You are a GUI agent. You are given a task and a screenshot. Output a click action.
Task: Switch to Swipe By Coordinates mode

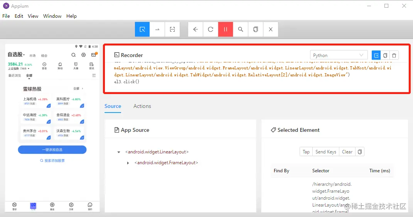coord(157,29)
